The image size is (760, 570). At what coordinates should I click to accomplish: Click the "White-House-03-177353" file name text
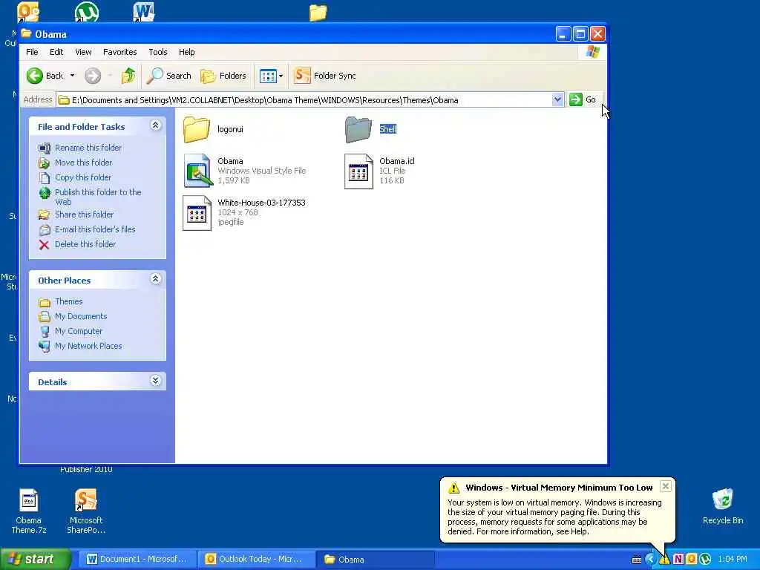(261, 203)
